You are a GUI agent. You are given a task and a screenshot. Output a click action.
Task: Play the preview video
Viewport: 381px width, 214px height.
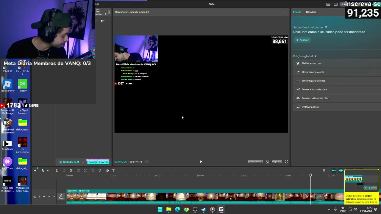[x=201, y=162]
